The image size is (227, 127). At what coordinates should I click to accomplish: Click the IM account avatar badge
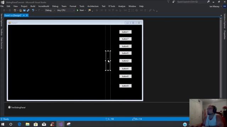[x=225, y=6]
